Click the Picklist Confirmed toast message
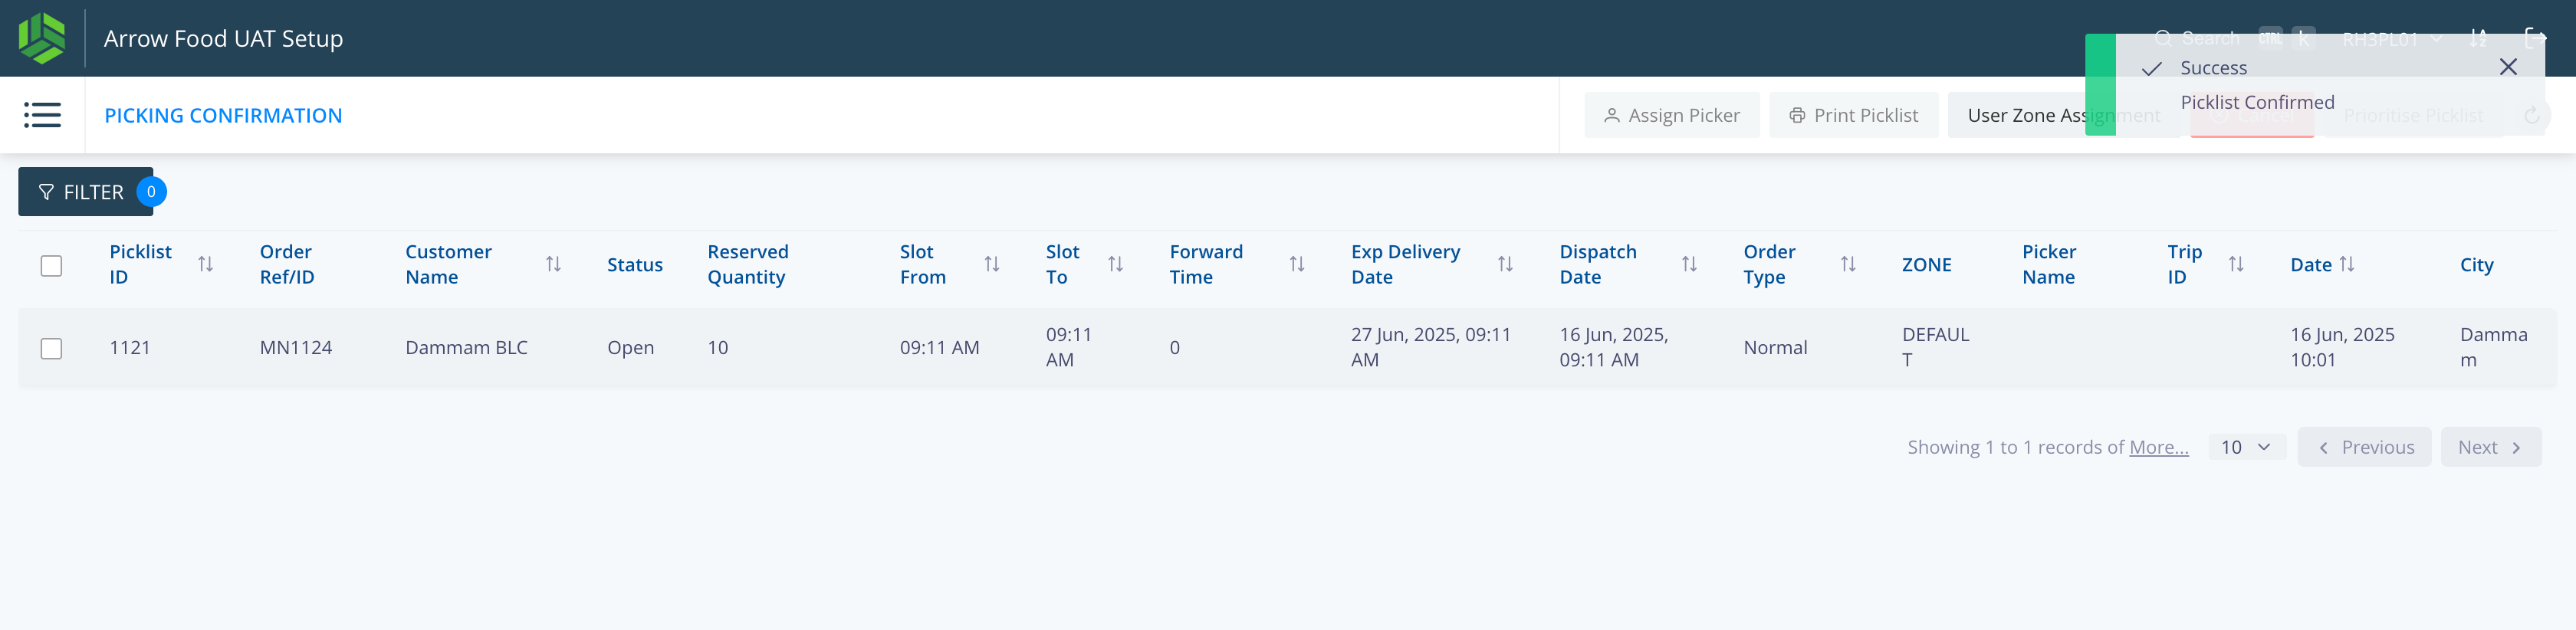Image resolution: width=2576 pixels, height=630 pixels. click(2257, 102)
